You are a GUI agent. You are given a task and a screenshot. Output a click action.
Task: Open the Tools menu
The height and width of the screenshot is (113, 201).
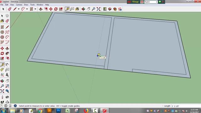pyautogui.click(x=32, y=5)
